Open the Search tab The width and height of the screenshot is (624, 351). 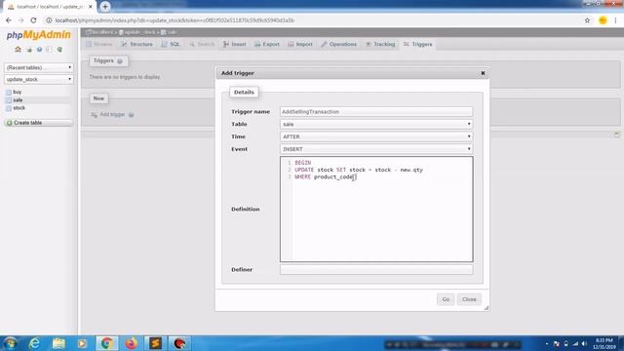pyautogui.click(x=202, y=44)
